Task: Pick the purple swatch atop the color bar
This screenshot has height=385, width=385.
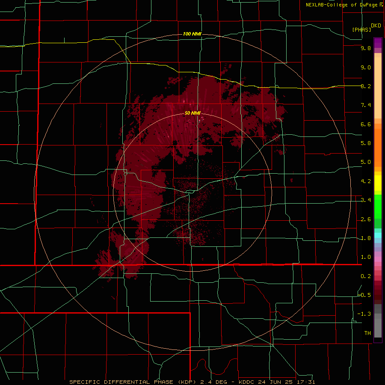Action: coord(378,43)
